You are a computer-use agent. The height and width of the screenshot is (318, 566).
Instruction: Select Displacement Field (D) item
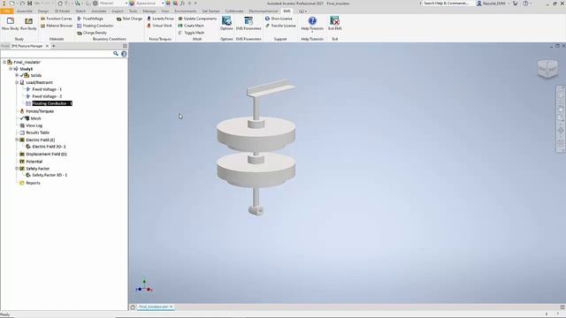[x=46, y=154]
